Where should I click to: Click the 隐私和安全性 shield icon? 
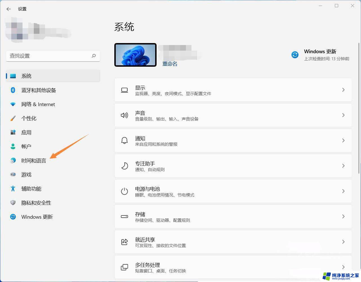13,203
